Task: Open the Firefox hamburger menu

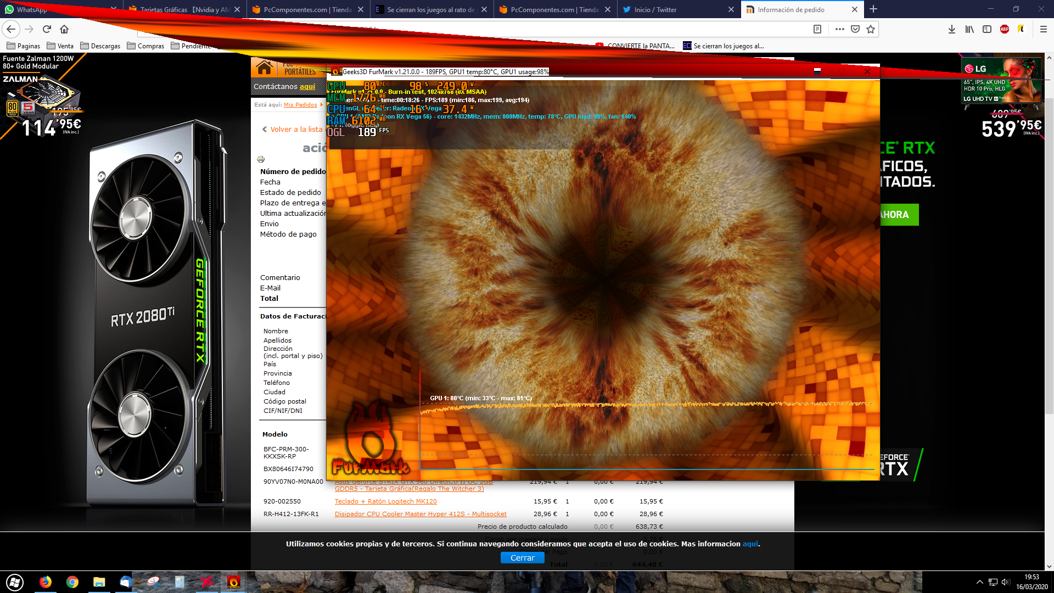Action: [1044, 29]
